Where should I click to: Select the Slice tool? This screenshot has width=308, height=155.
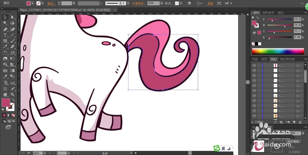[x=12, y=89]
